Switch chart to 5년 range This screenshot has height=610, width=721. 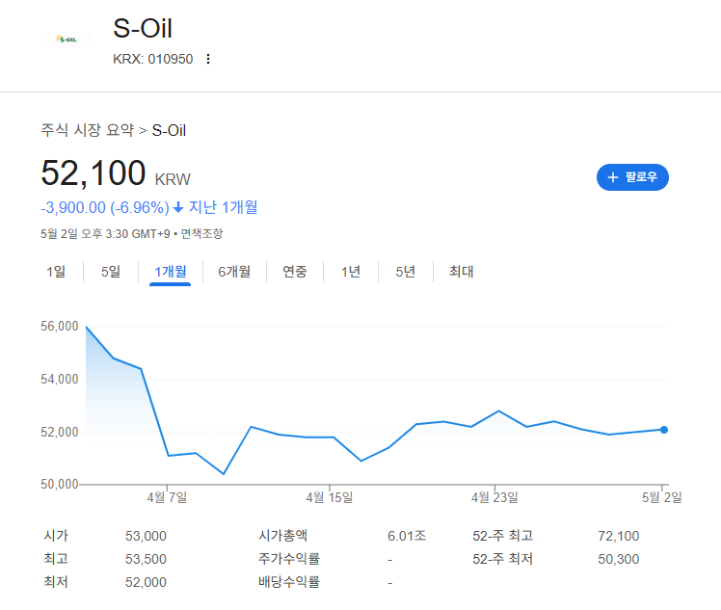(x=406, y=272)
